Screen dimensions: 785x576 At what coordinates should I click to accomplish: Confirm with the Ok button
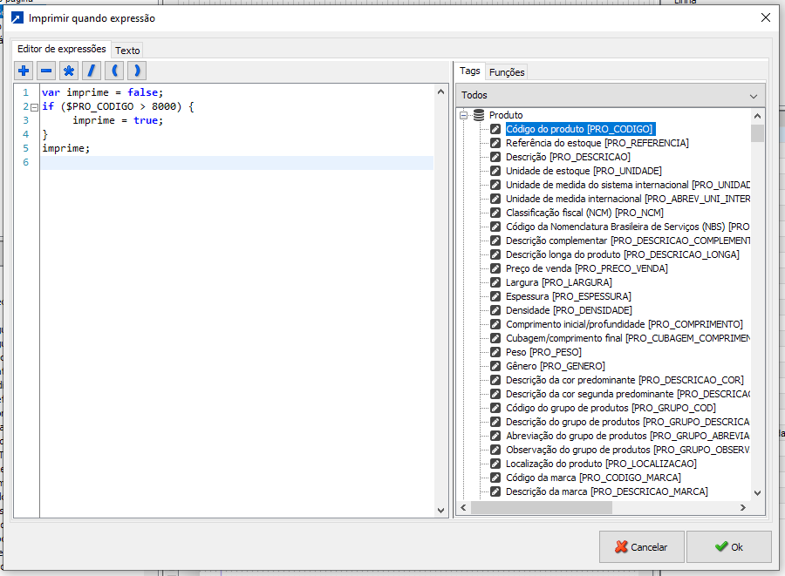click(x=728, y=547)
